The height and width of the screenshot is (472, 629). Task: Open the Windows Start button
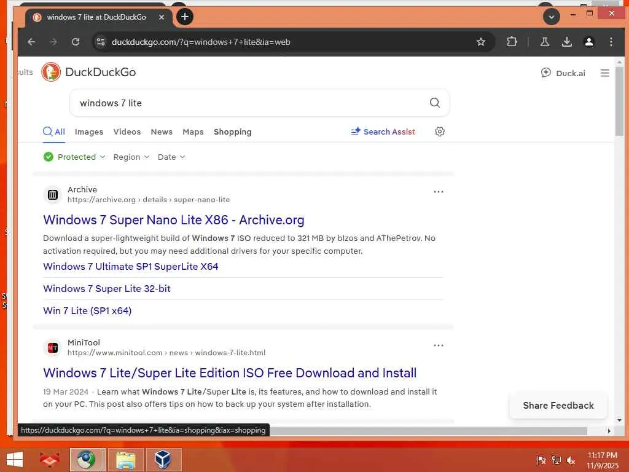15,460
